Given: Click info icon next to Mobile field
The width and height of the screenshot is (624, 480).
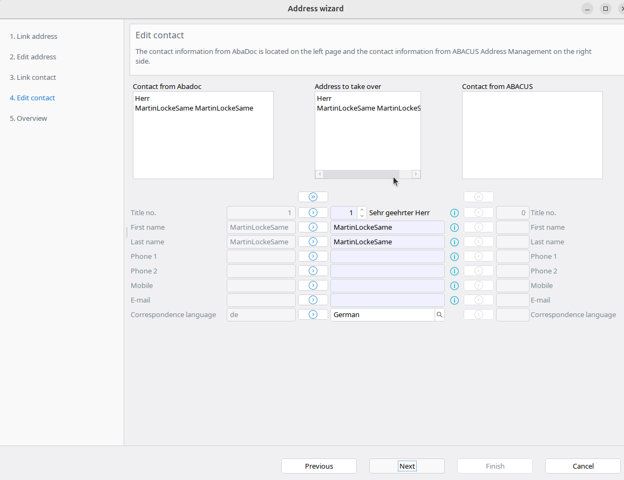Looking at the screenshot, I should (x=454, y=286).
